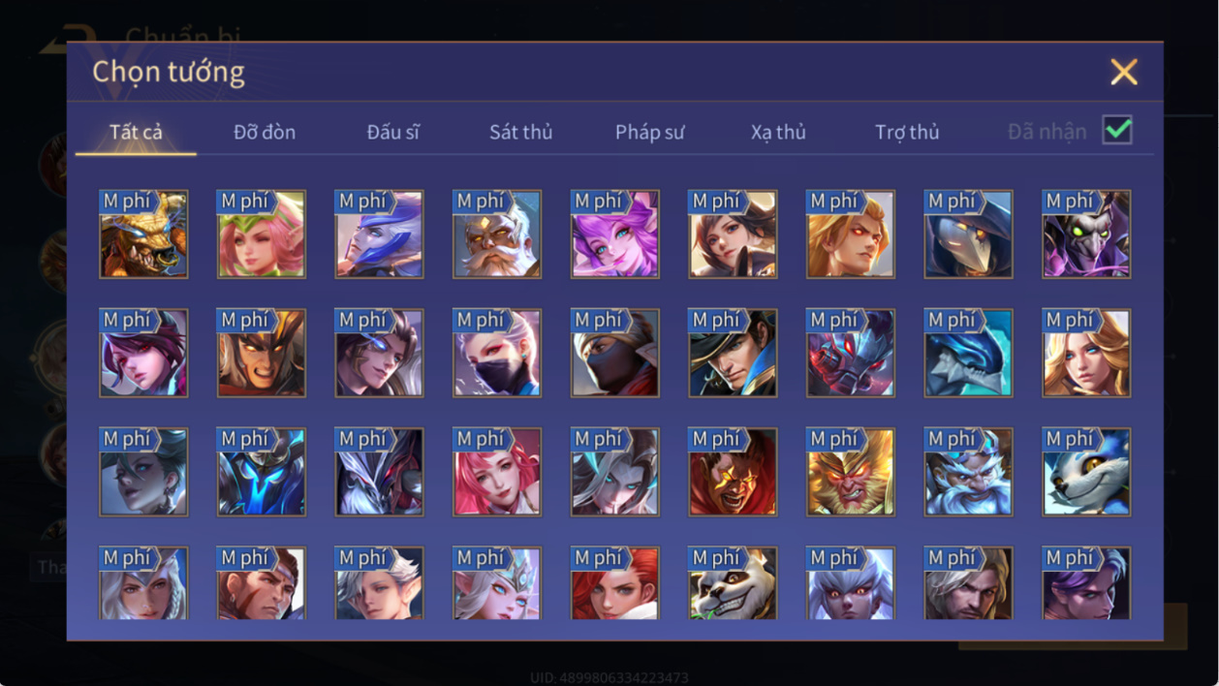Select the red horned demon hero
Viewport: 1219px width, 686px height.
point(733,472)
